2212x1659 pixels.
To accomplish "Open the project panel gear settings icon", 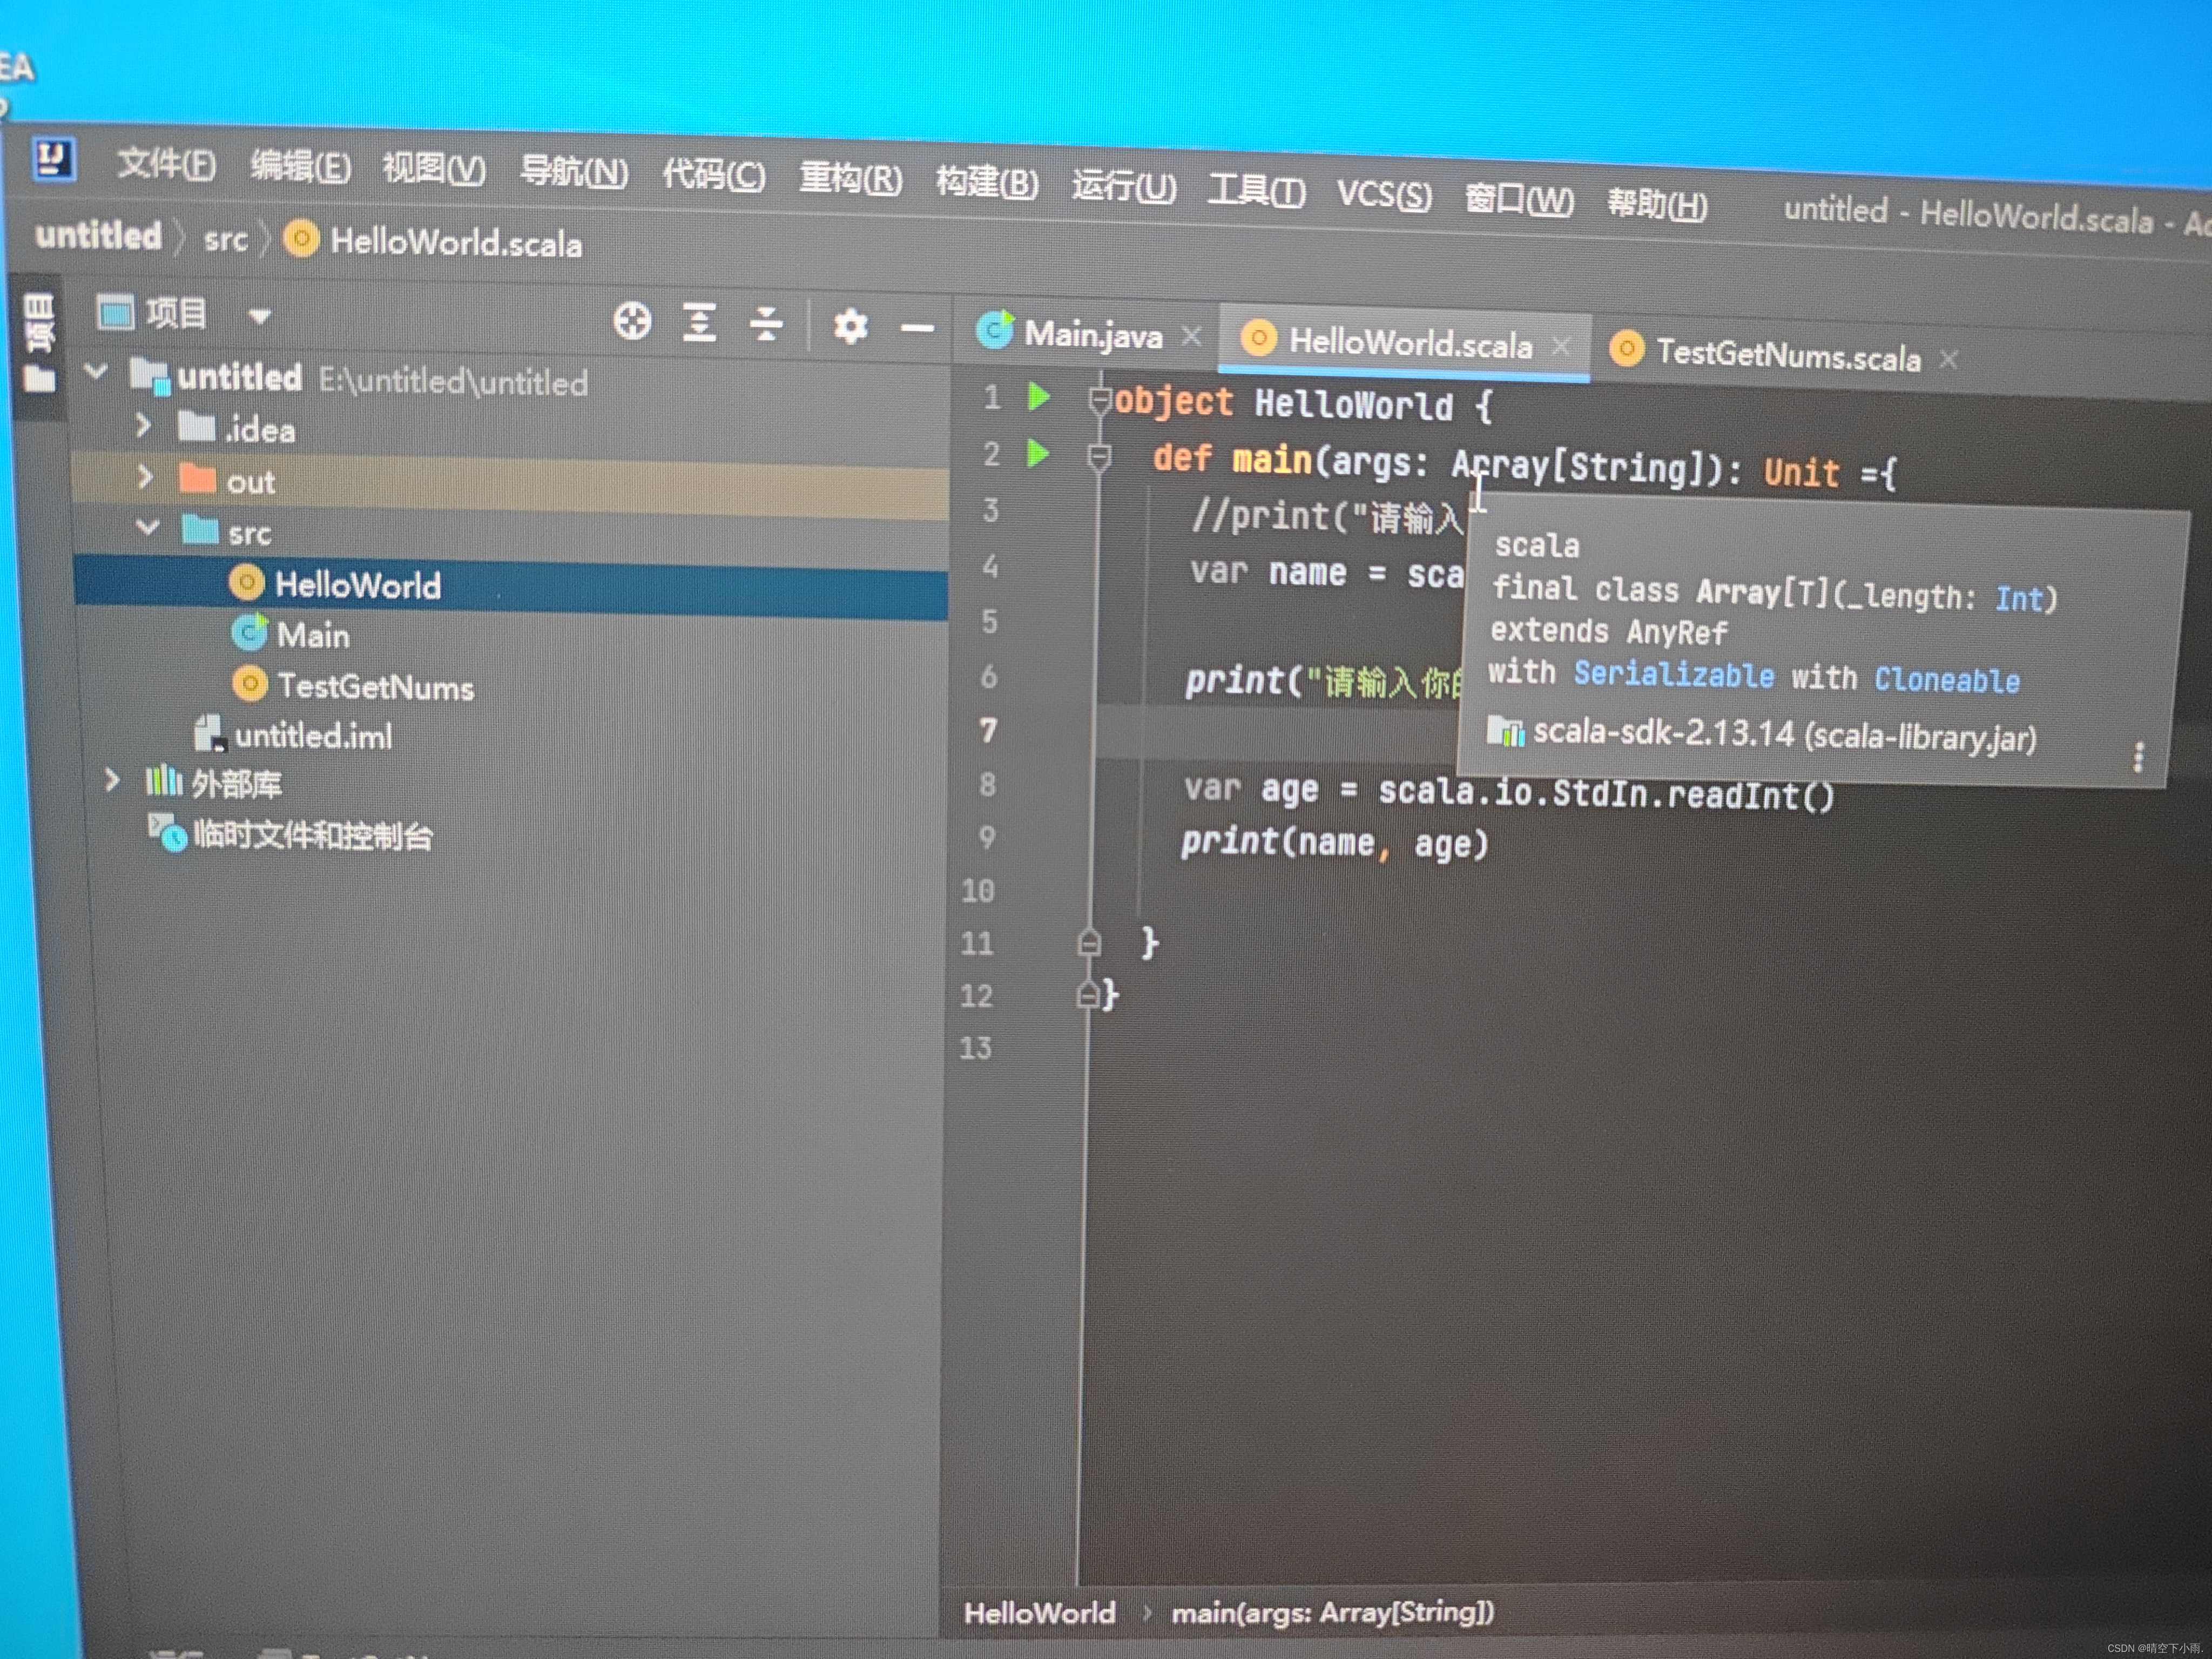I will pos(850,326).
